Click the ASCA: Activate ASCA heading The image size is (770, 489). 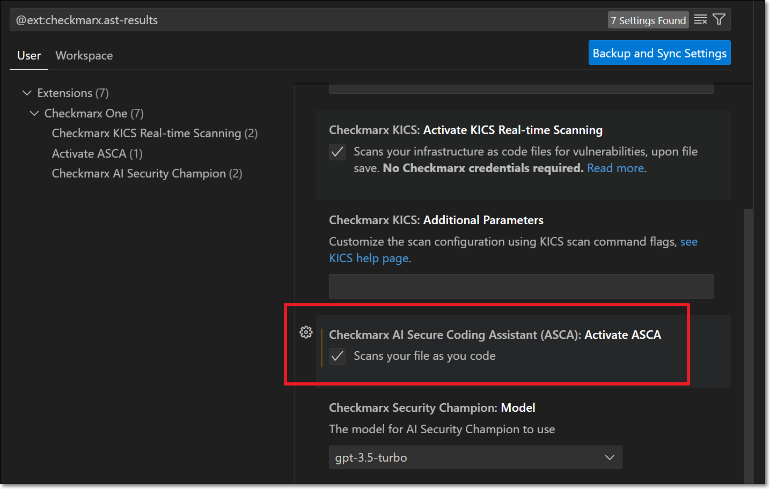pyautogui.click(x=495, y=335)
